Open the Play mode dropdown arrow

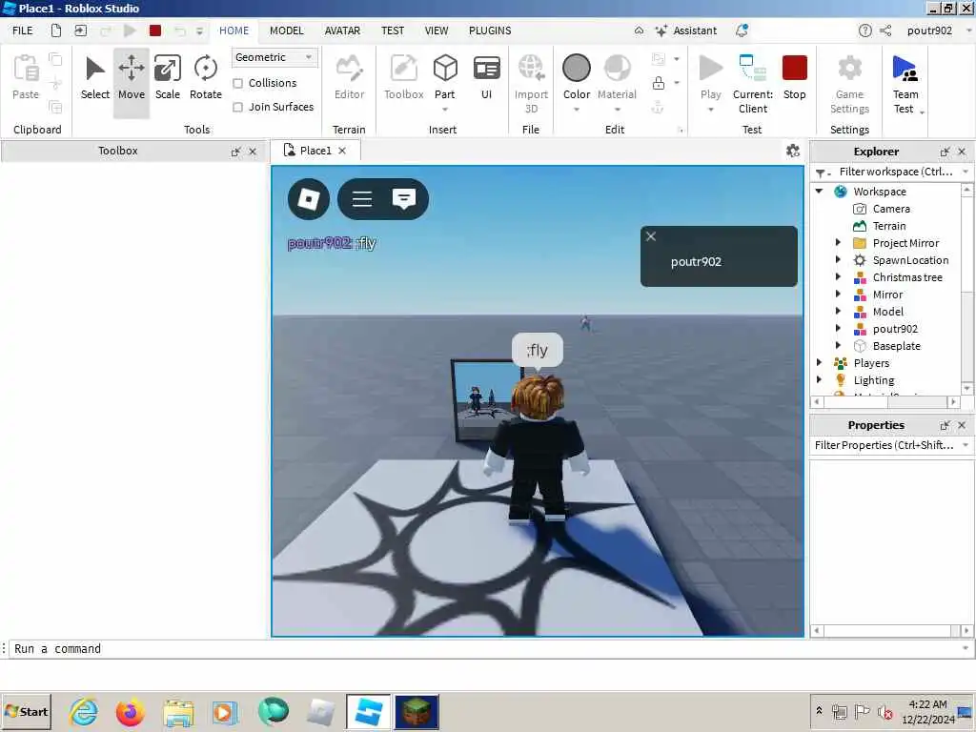point(710,110)
